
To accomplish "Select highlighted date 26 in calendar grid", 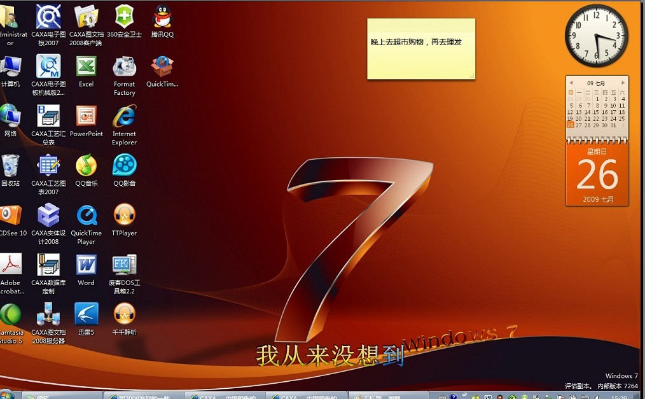I will click(x=570, y=125).
